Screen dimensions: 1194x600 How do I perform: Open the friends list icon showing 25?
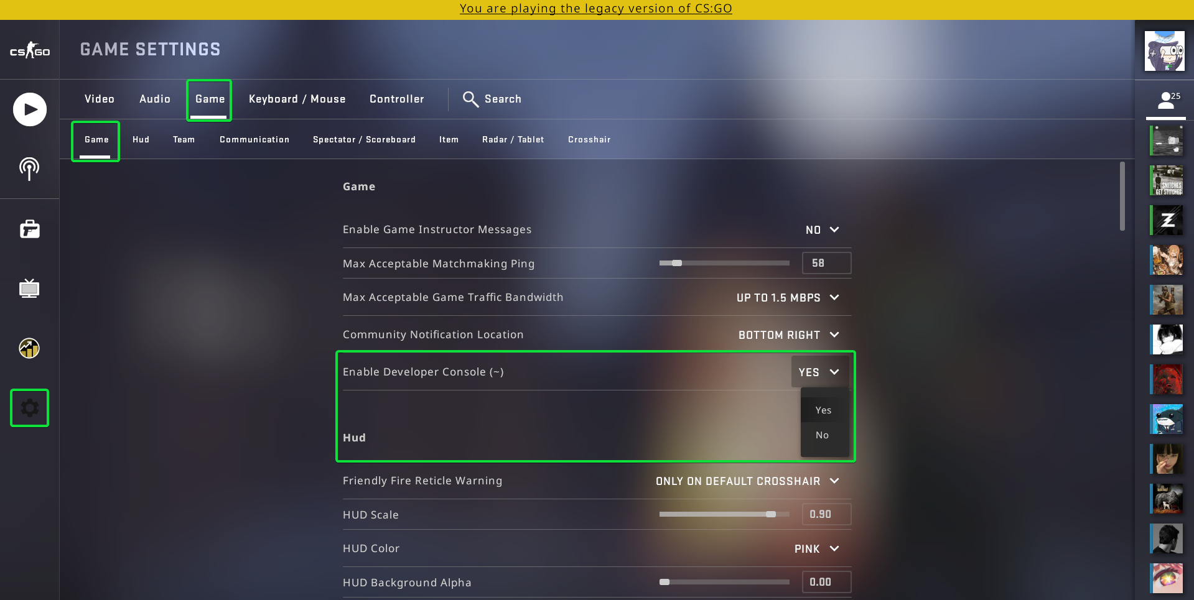coord(1166,100)
